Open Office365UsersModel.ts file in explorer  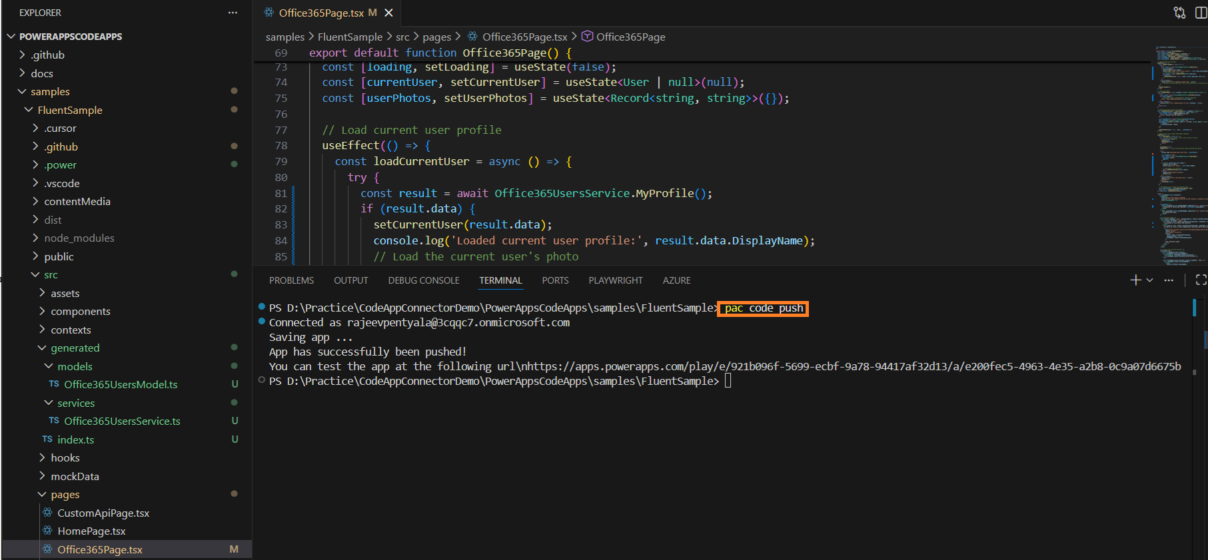click(x=121, y=385)
